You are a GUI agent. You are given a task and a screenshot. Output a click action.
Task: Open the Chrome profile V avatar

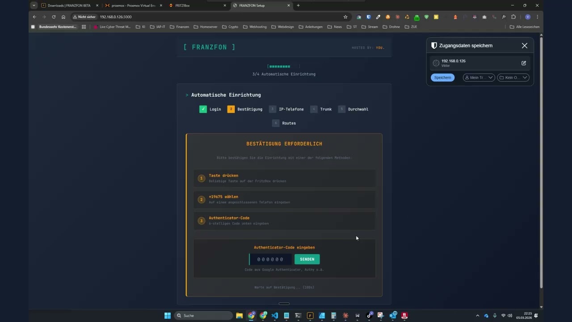click(528, 17)
